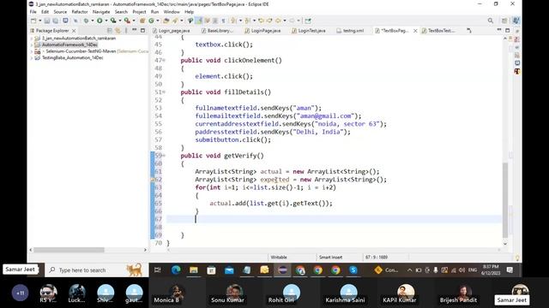This screenshot has width=549, height=308.
Task: Click the Debug bug toolbar icon
Action: tap(86, 21)
